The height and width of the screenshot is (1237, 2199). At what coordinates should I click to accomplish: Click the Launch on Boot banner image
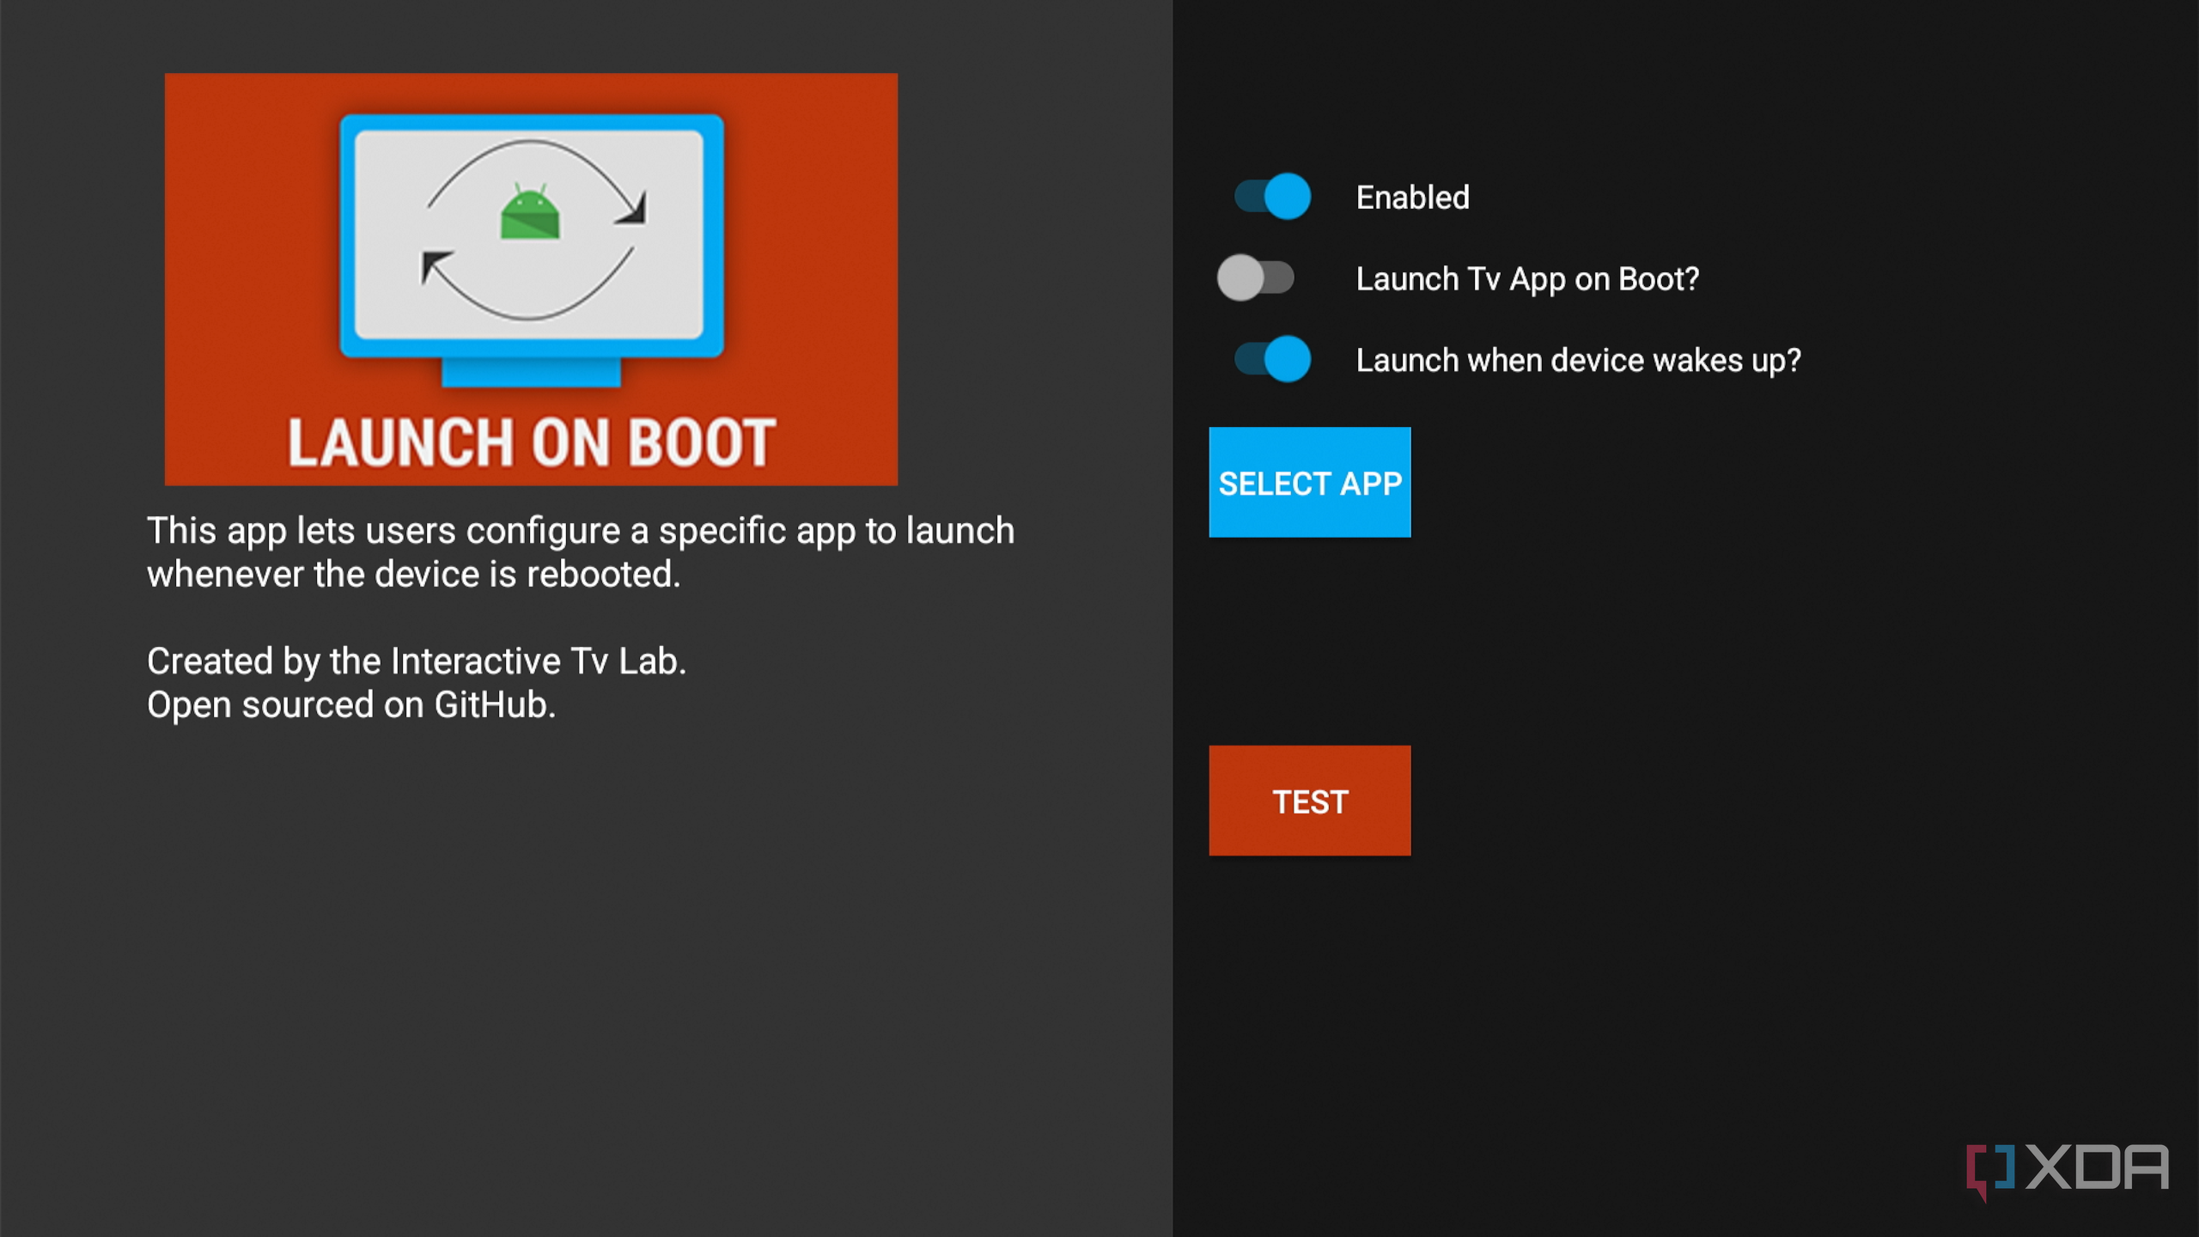point(531,279)
